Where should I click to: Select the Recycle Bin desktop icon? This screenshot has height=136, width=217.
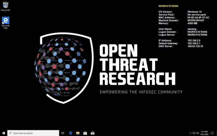[5, 6]
